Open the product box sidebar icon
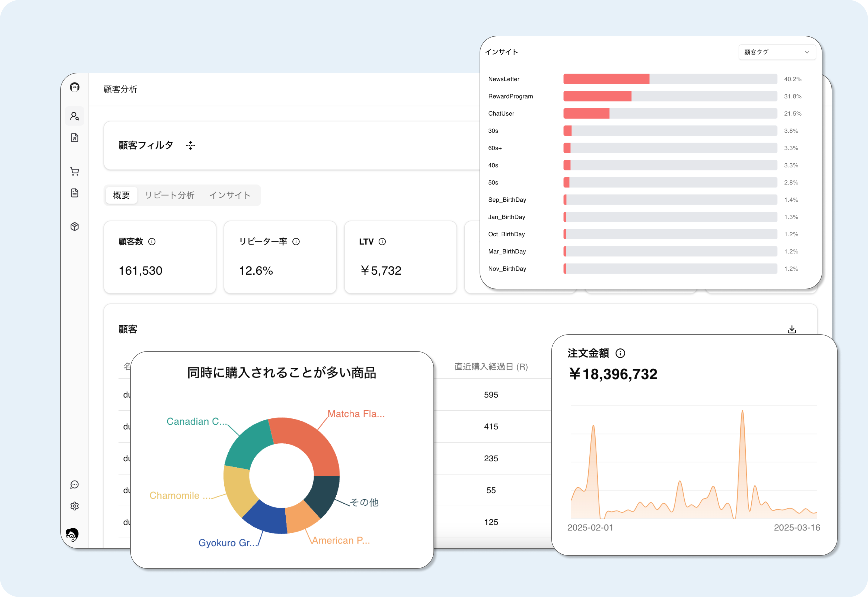Image resolution: width=868 pixels, height=597 pixels. [74, 227]
